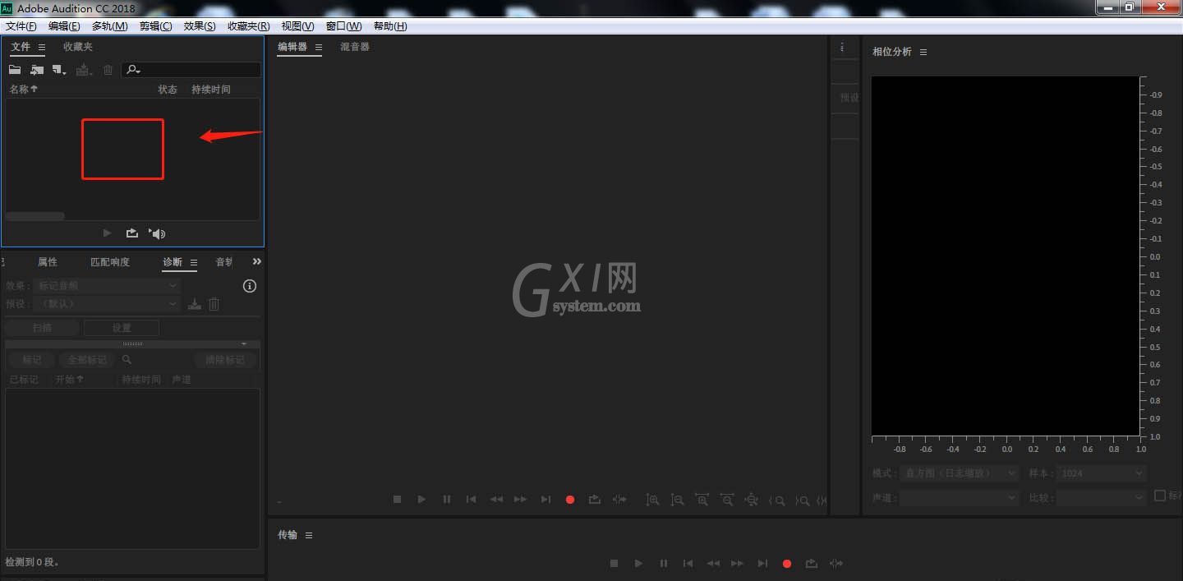Click the Zoom Out Time icon
1183x581 pixels.
click(x=726, y=499)
